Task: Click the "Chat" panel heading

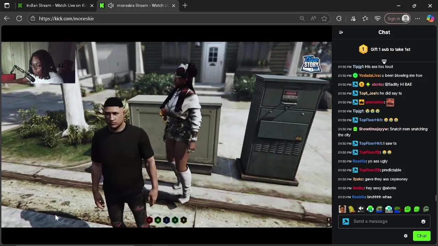Action: click(384, 32)
